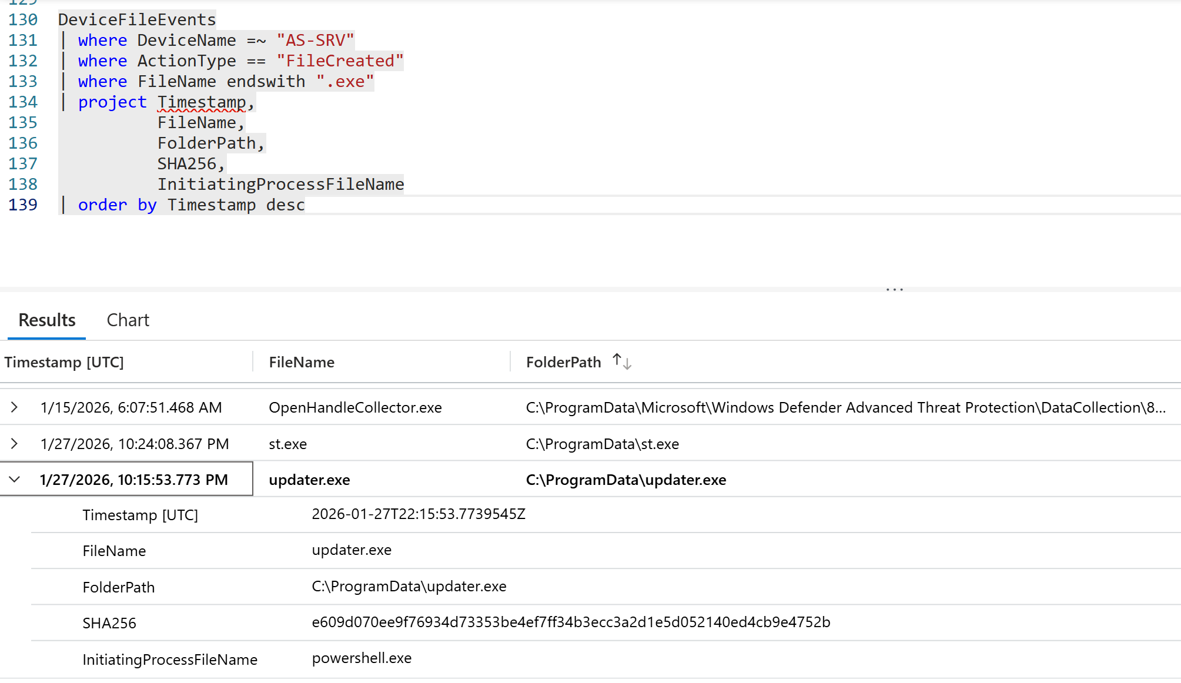Click the FileName column header
The image size is (1181, 683).
point(302,362)
